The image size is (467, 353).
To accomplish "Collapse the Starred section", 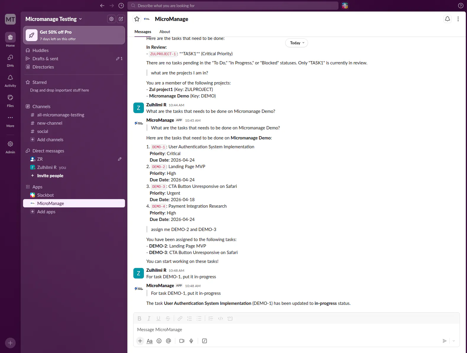I will tap(39, 82).
